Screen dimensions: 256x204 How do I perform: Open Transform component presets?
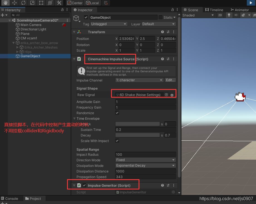(x=168, y=32)
